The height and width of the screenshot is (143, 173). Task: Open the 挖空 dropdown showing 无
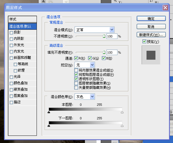85,65
